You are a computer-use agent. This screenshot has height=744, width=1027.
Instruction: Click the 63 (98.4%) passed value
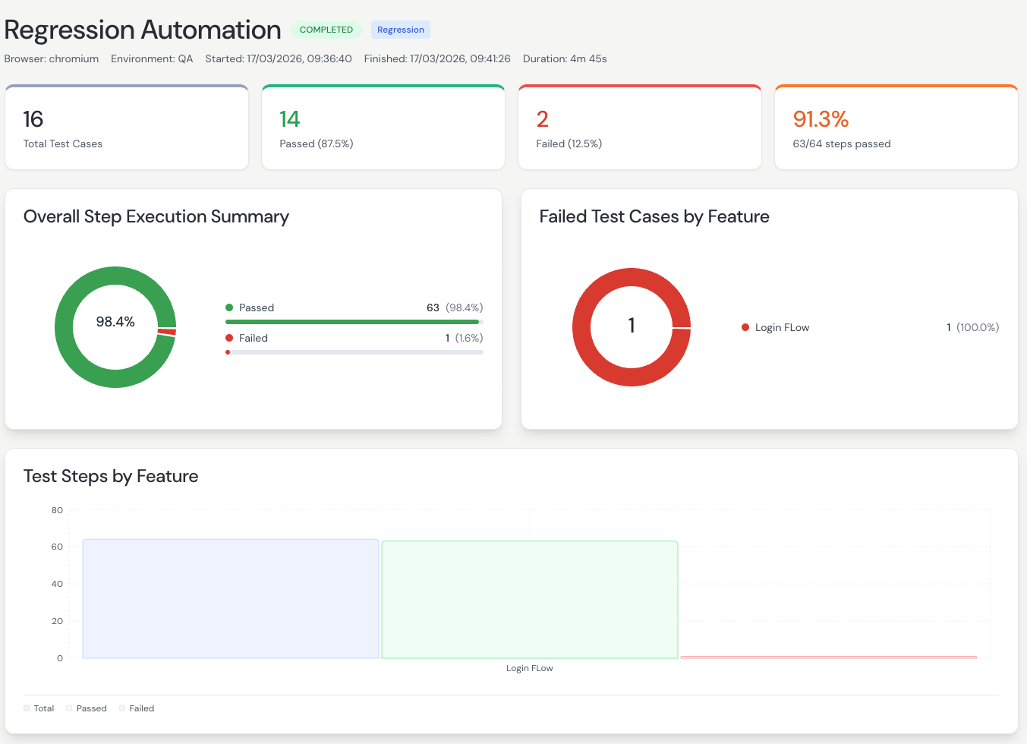455,307
